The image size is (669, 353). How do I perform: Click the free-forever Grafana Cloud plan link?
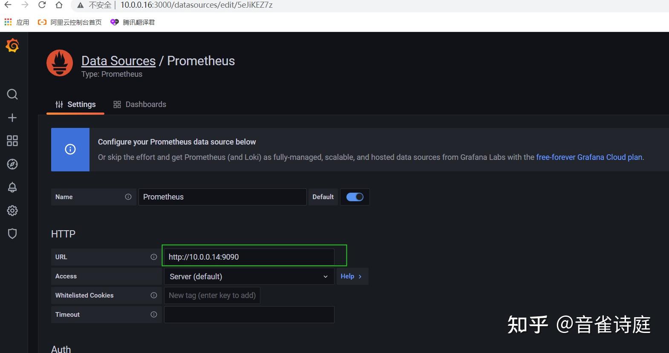(589, 157)
